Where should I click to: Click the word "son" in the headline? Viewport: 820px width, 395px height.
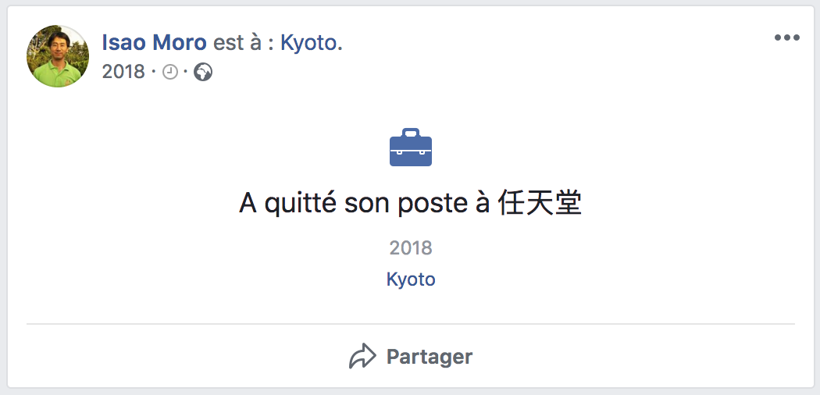click(x=368, y=204)
